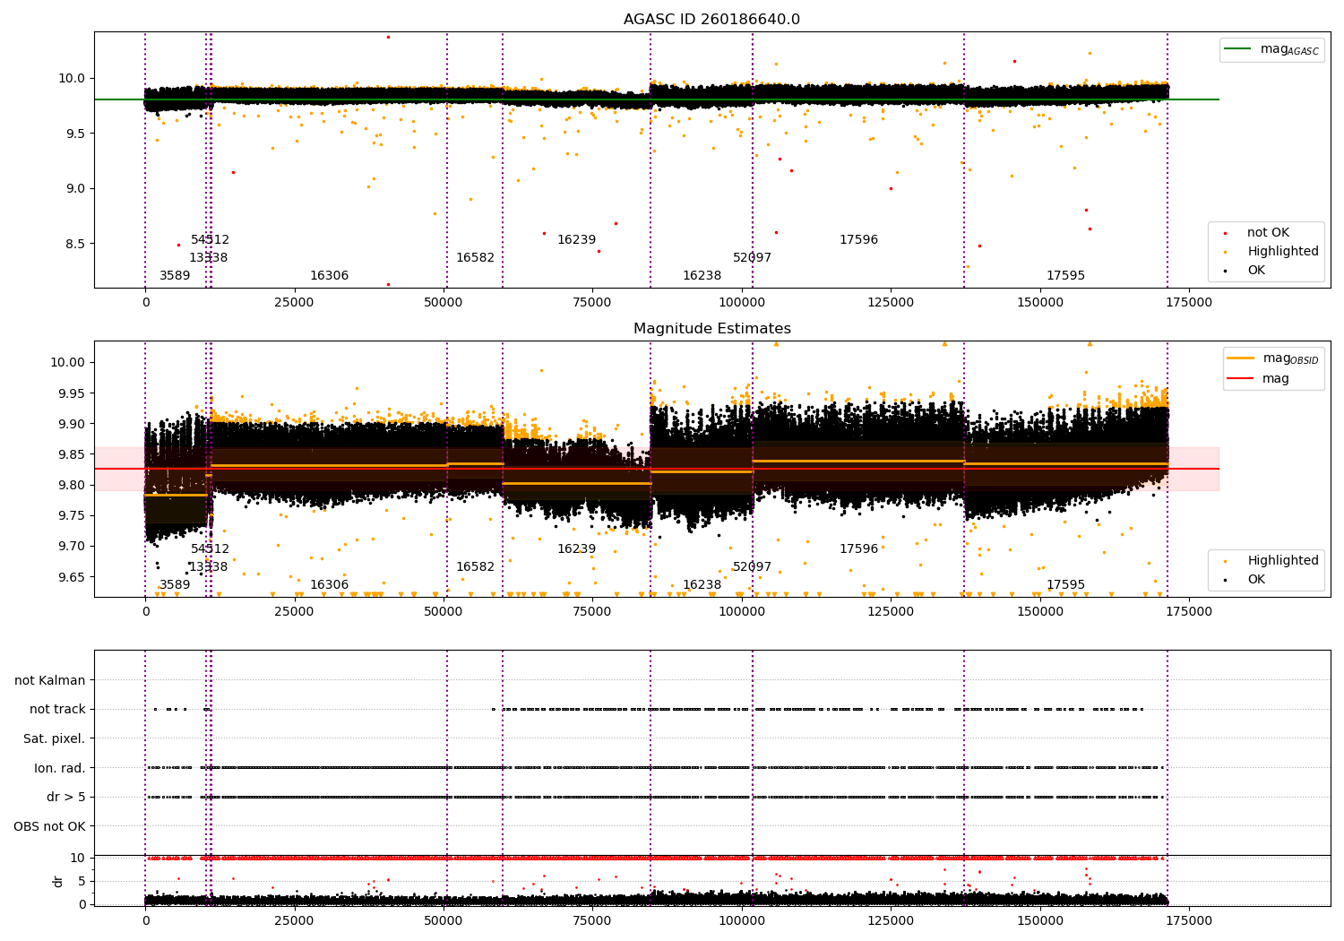Click the '9.95' y-tick in Magnitude Estimates plot

pos(72,393)
